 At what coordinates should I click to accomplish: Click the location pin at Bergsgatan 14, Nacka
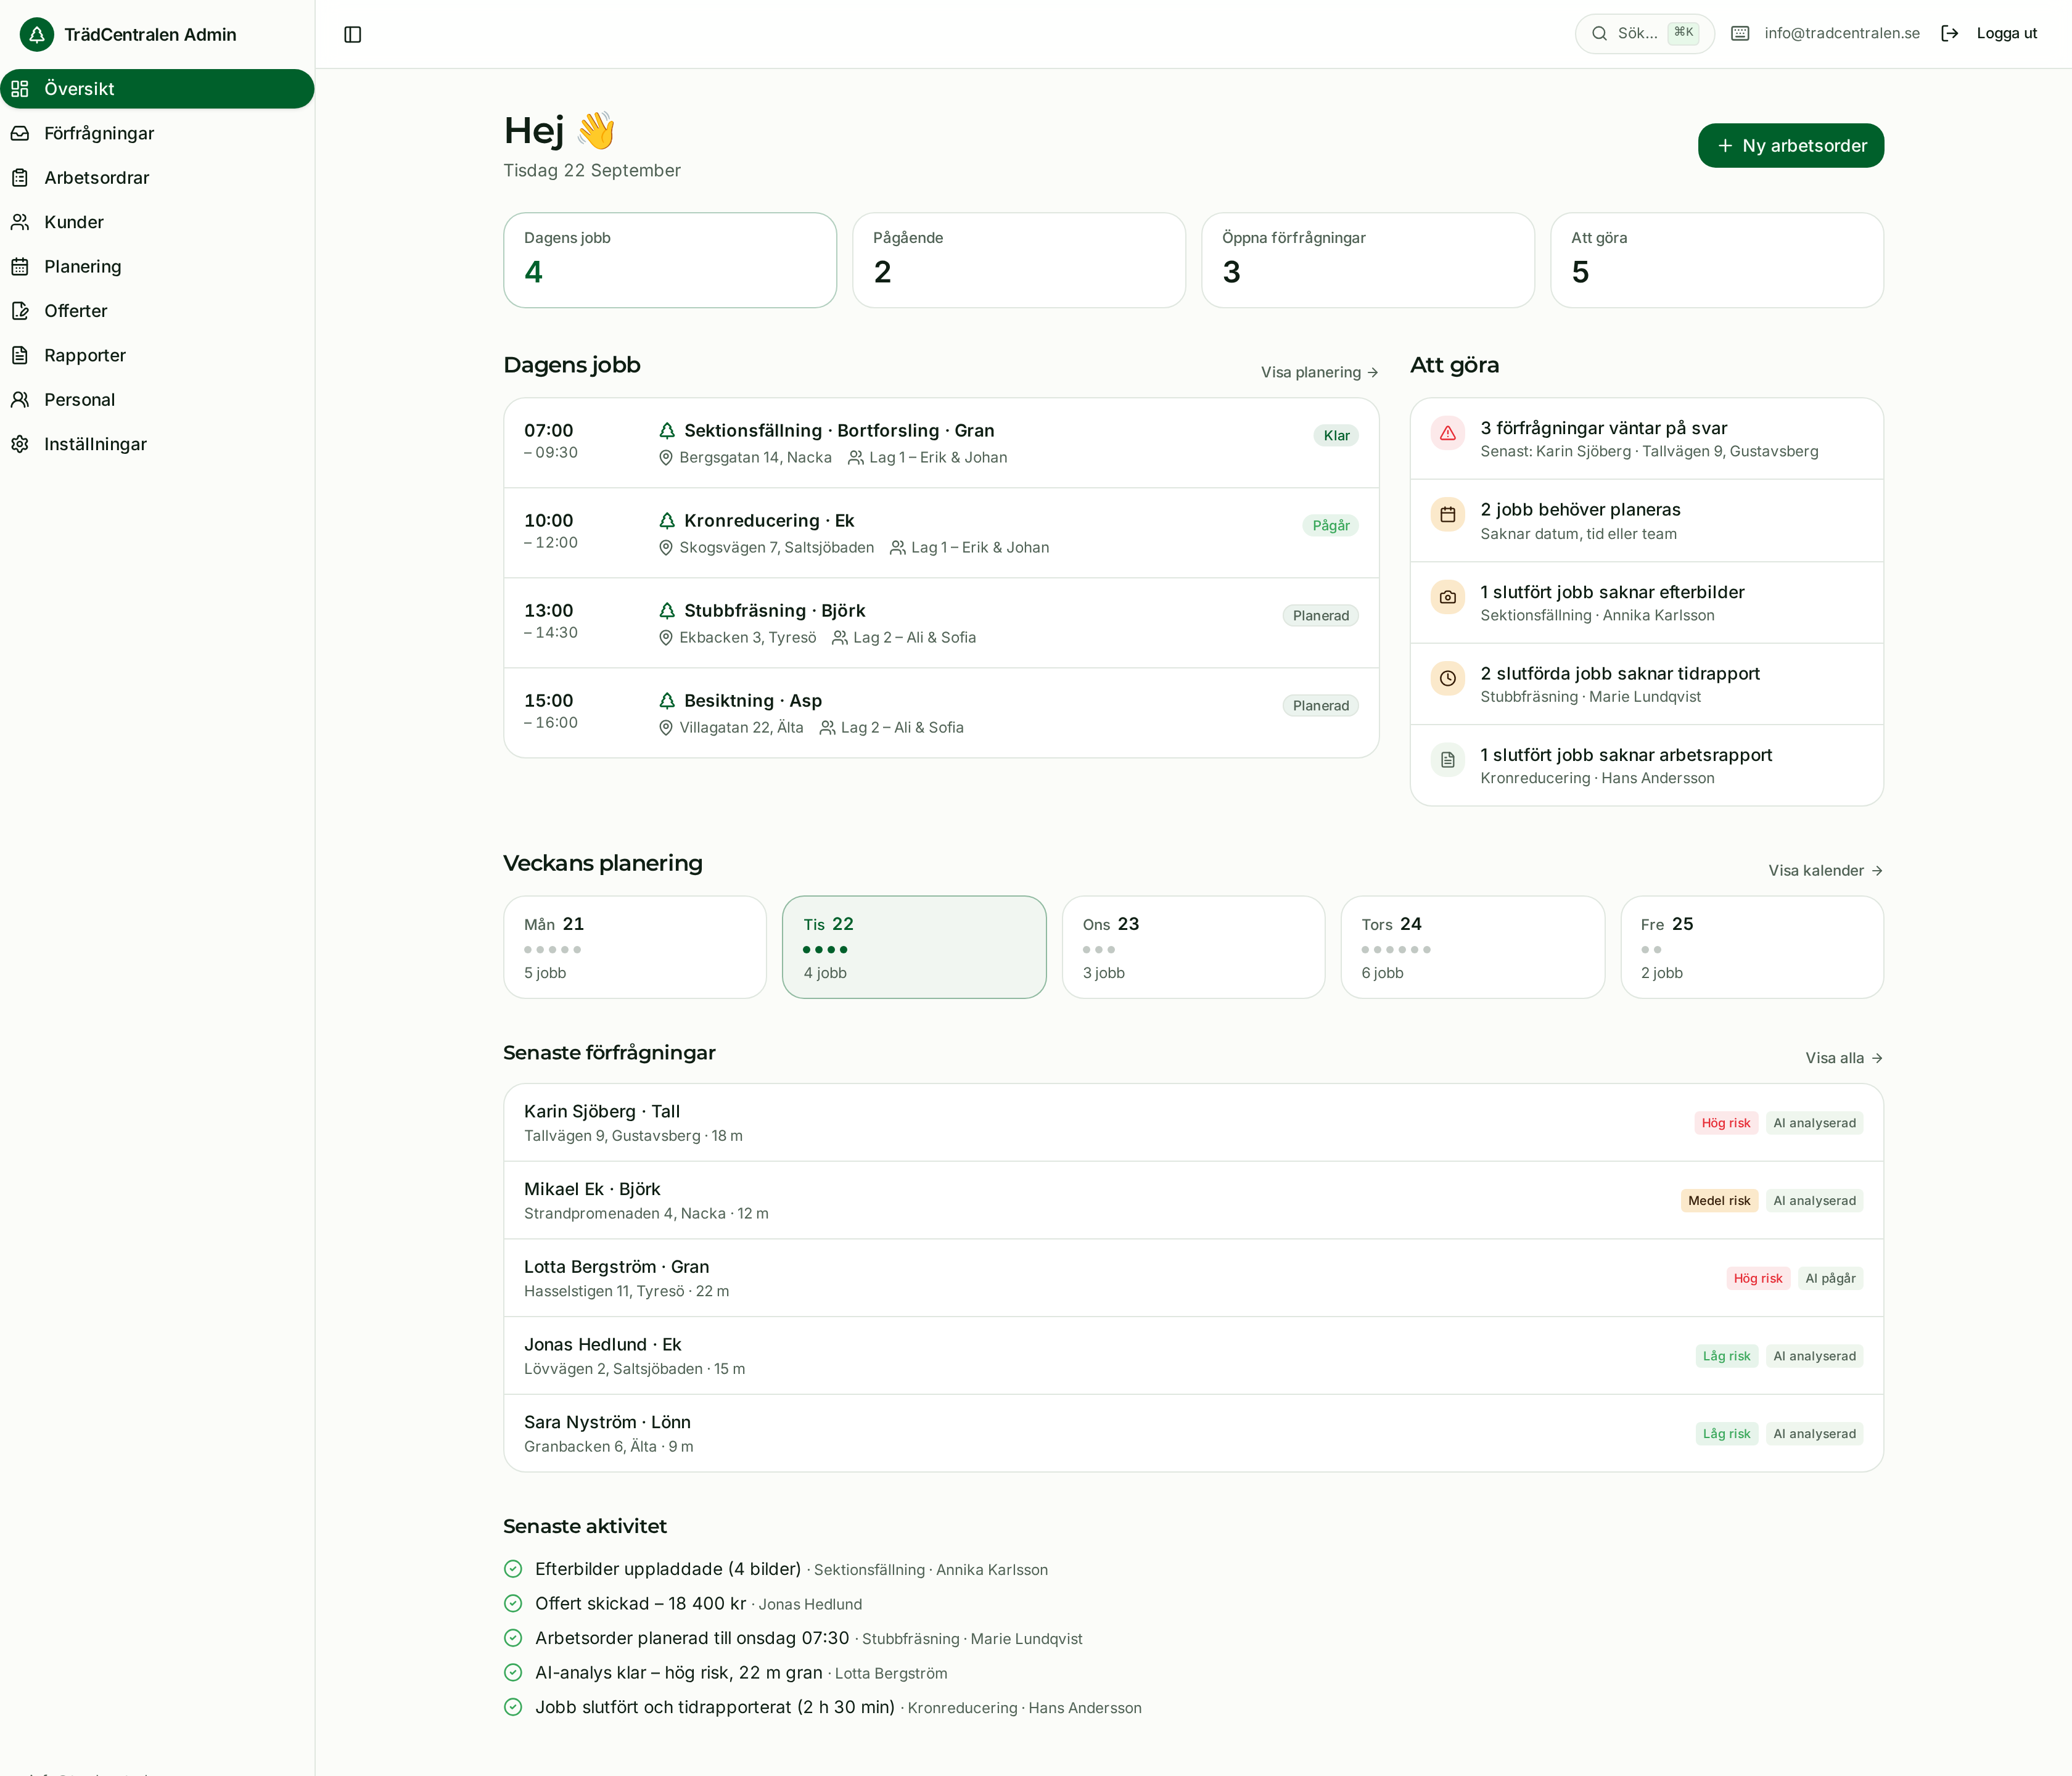(x=666, y=458)
